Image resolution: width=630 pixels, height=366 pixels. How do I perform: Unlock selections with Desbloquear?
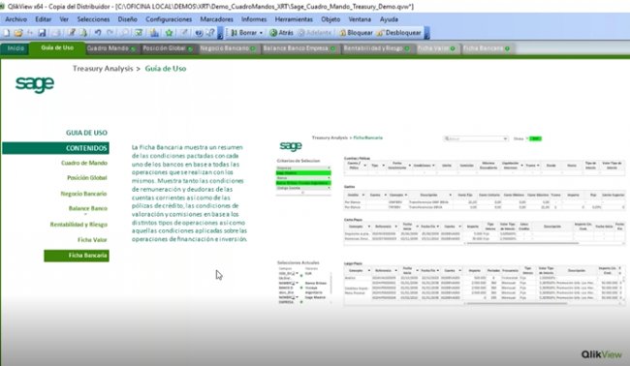click(x=398, y=33)
